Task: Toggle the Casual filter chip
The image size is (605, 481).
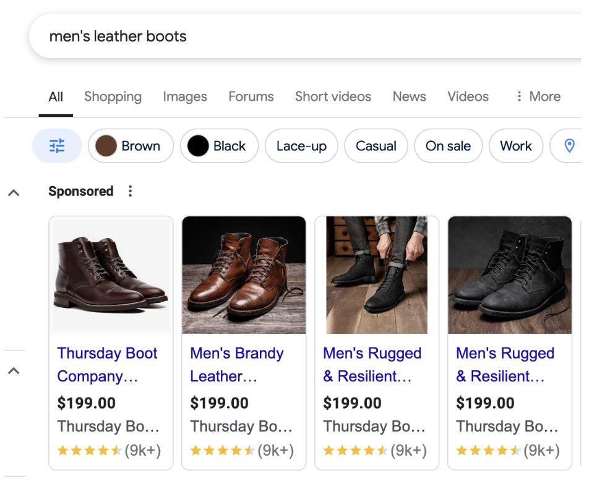Action: pos(376,146)
